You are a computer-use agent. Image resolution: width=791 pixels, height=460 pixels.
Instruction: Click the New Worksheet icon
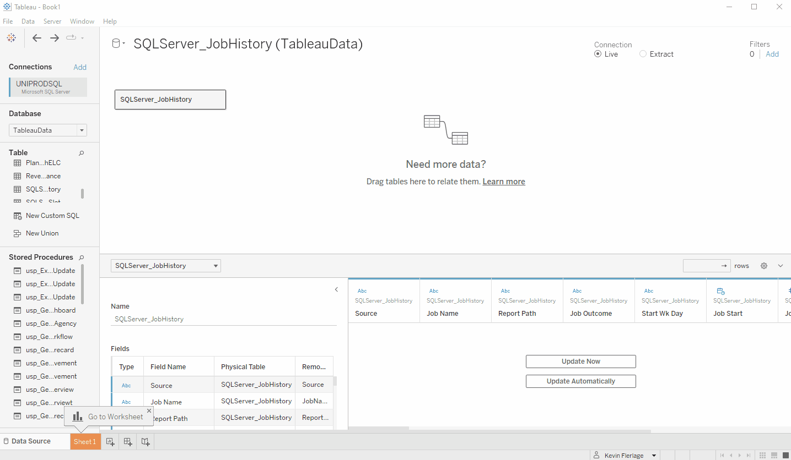click(x=110, y=441)
